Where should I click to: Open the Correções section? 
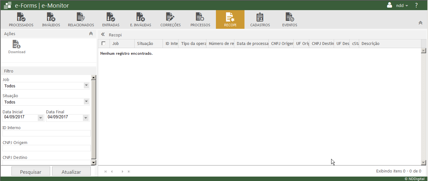click(171, 20)
